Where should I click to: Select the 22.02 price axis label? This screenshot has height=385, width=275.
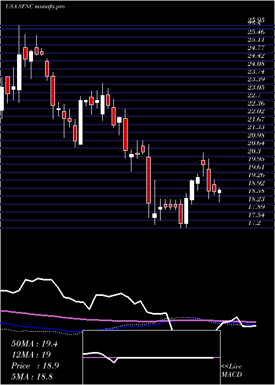256,111
